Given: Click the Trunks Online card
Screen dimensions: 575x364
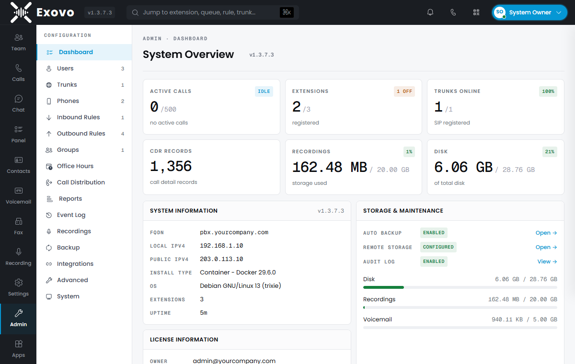Looking at the screenshot, I should click(x=495, y=107).
